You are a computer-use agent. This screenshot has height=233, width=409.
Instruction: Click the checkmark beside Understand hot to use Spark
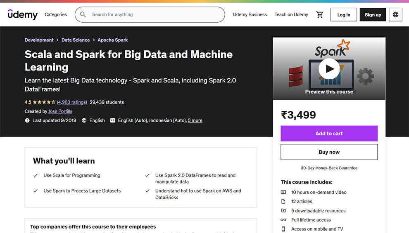tap(147, 191)
